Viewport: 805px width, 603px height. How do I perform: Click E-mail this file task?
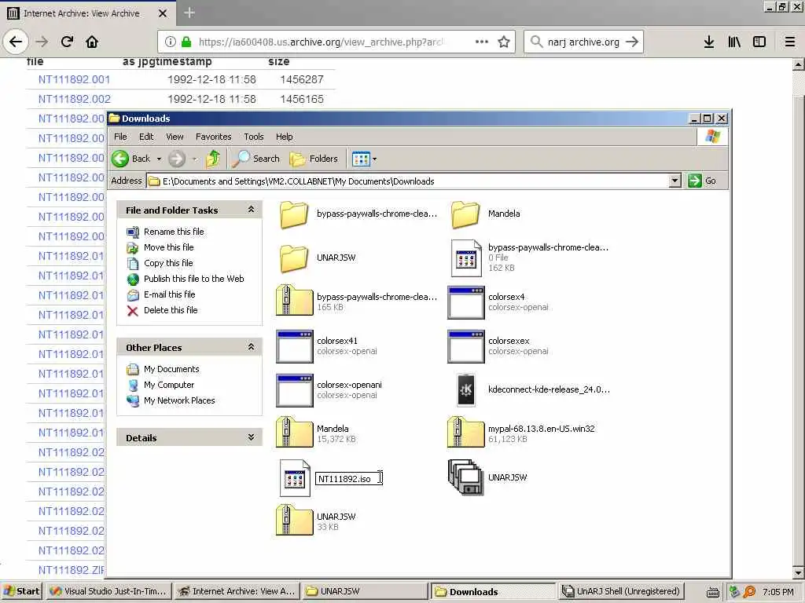click(x=170, y=294)
